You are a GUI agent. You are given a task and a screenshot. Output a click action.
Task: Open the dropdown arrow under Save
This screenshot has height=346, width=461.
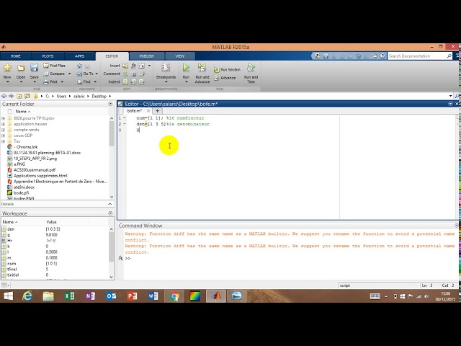tap(34, 82)
